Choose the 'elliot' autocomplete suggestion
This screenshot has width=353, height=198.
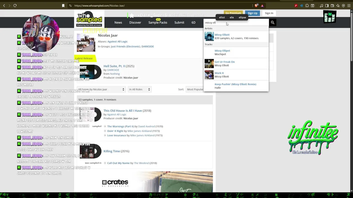222,18
